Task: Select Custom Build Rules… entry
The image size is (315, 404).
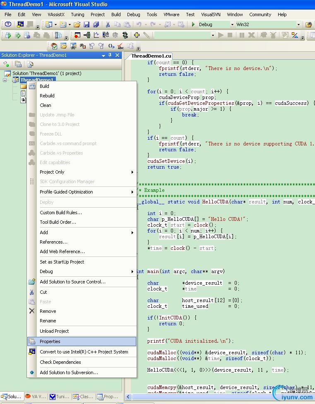Action: (x=82, y=213)
